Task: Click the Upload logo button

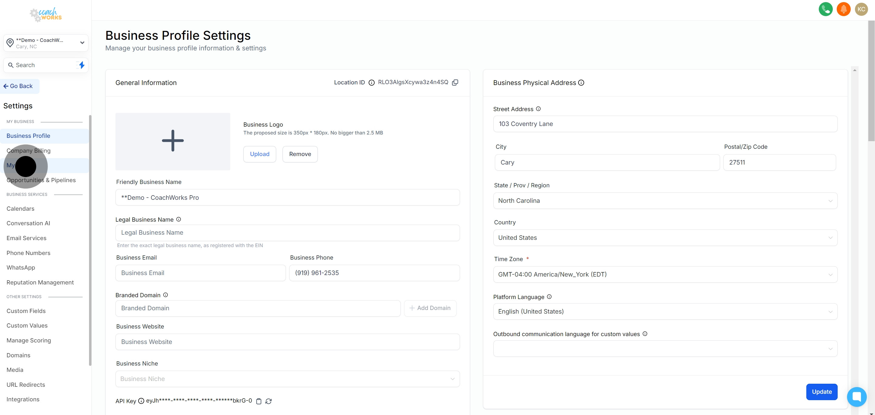Action: (259, 154)
